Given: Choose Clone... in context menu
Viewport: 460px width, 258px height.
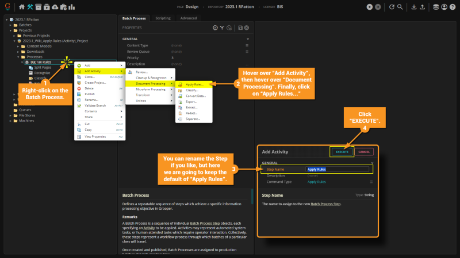Looking at the screenshot, I should [x=99, y=77].
